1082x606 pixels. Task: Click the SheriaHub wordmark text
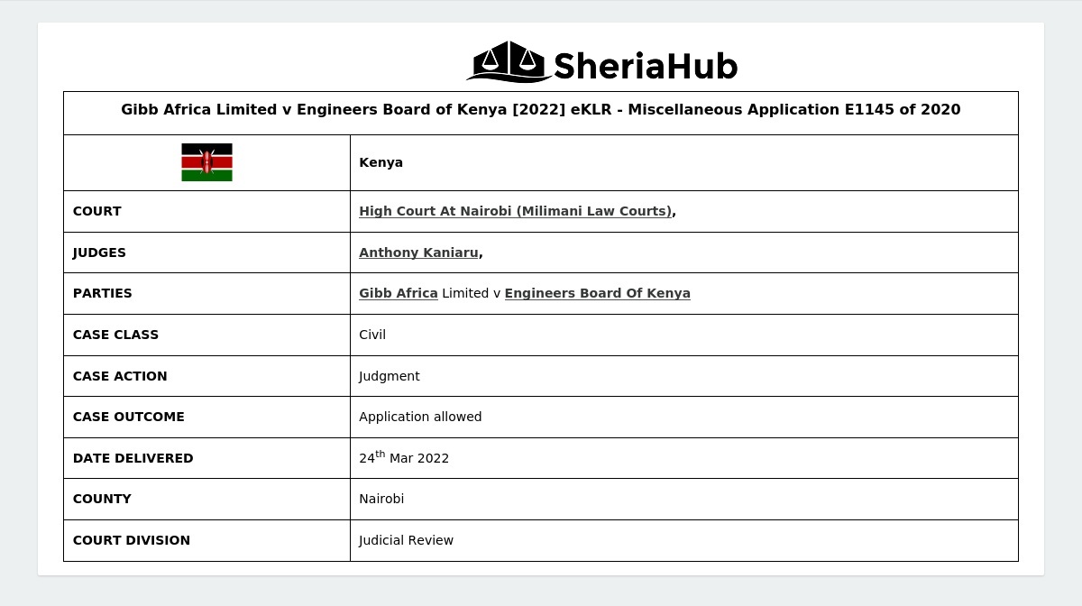644,64
